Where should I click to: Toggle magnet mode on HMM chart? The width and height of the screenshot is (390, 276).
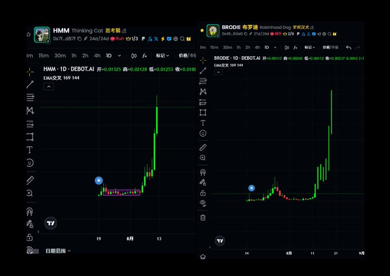[x=30, y=212]
